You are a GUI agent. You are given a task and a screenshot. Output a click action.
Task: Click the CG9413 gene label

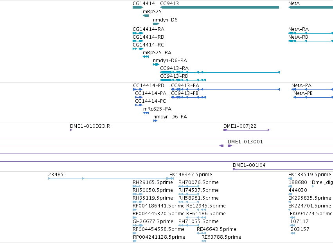(x=169, y=4)
